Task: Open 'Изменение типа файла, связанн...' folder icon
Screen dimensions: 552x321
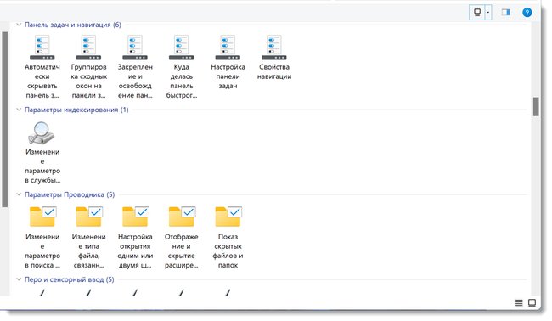Action: coord(89,217)
